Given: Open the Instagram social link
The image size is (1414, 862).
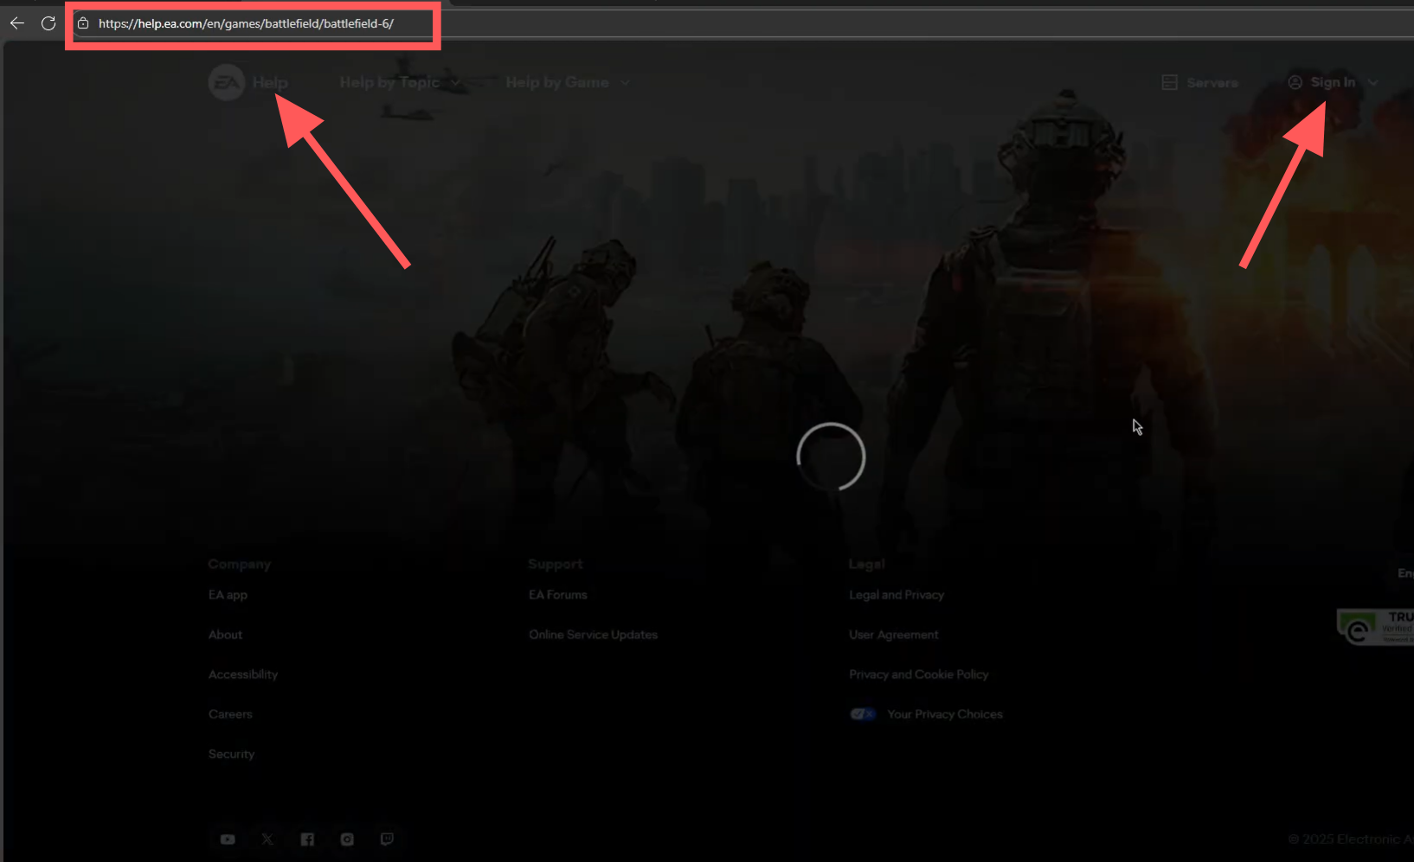Looking at the screenshot, I should click(x=347, y=840).
